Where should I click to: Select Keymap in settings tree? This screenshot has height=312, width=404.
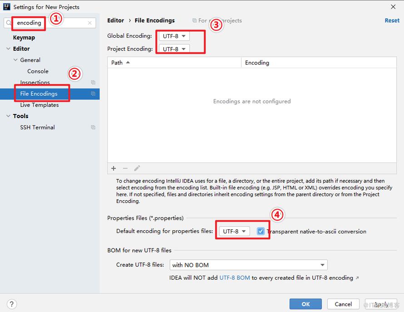(x=24, y=37)
